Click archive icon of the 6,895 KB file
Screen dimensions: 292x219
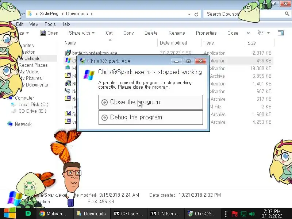click(68, 76)
